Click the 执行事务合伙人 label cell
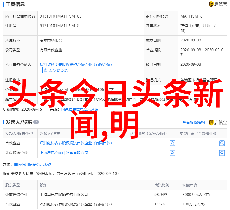The width and height of the screenshot is (230, 210). coord(20,67)
